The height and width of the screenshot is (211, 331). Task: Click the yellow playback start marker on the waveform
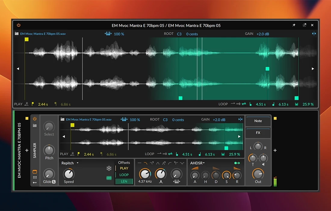[x=26, y=39]
